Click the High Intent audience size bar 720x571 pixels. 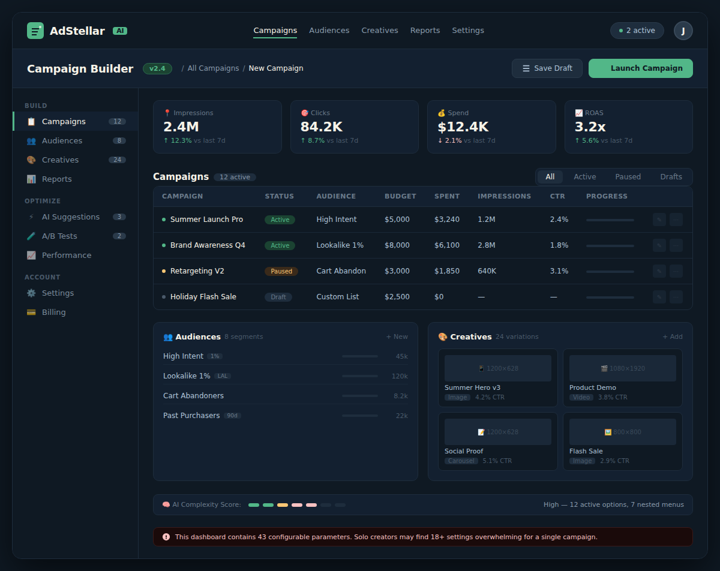pos(360,356)
